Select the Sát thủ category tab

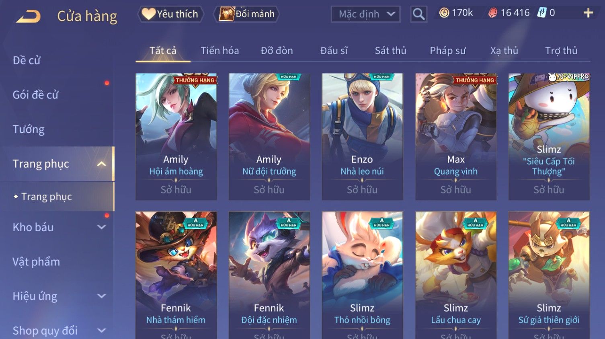coord(390,51)
